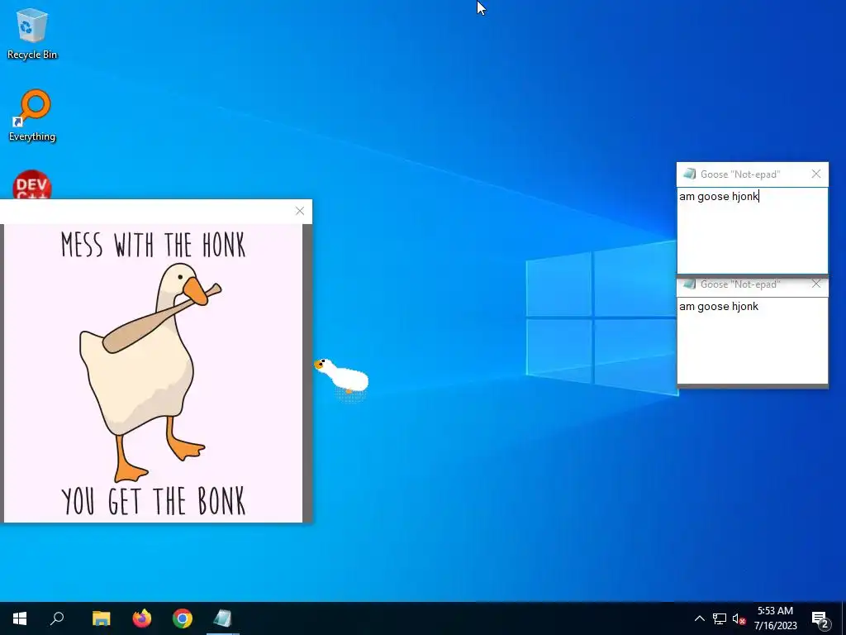Click the upper "Goose Not-epad" title text

pyautogui.click(x=739, y=174)
